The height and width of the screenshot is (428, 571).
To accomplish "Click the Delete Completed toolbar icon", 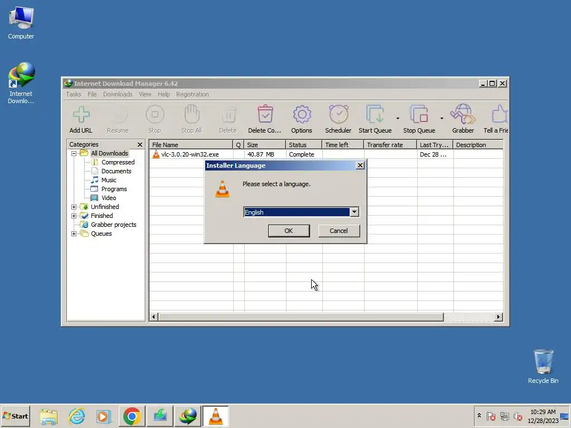I will pyautogui.click(x=265, y=114).
